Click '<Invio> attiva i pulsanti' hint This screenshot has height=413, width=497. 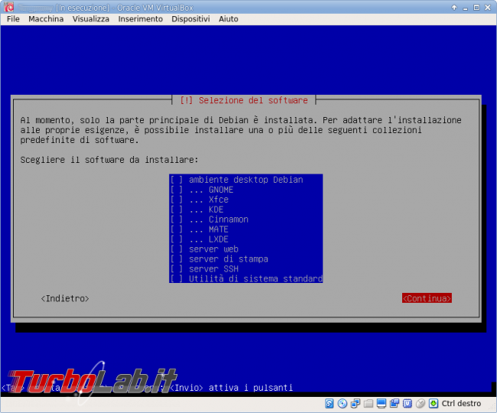click(232, 388)
